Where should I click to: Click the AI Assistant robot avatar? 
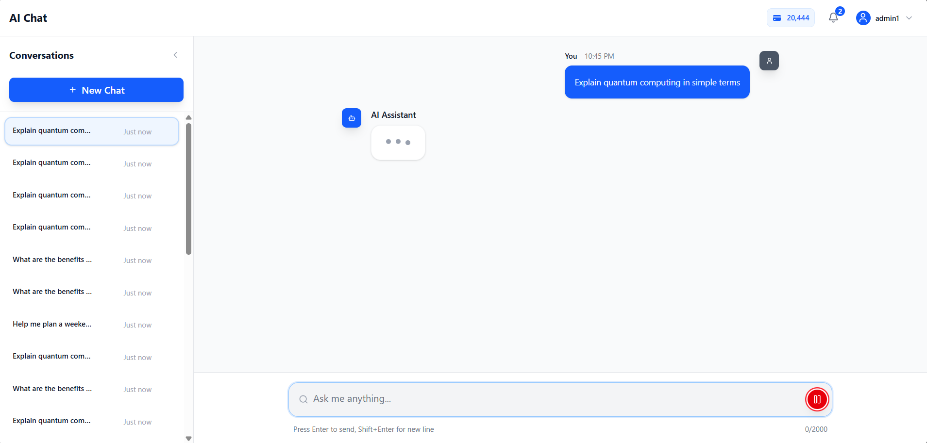(352, 118)
